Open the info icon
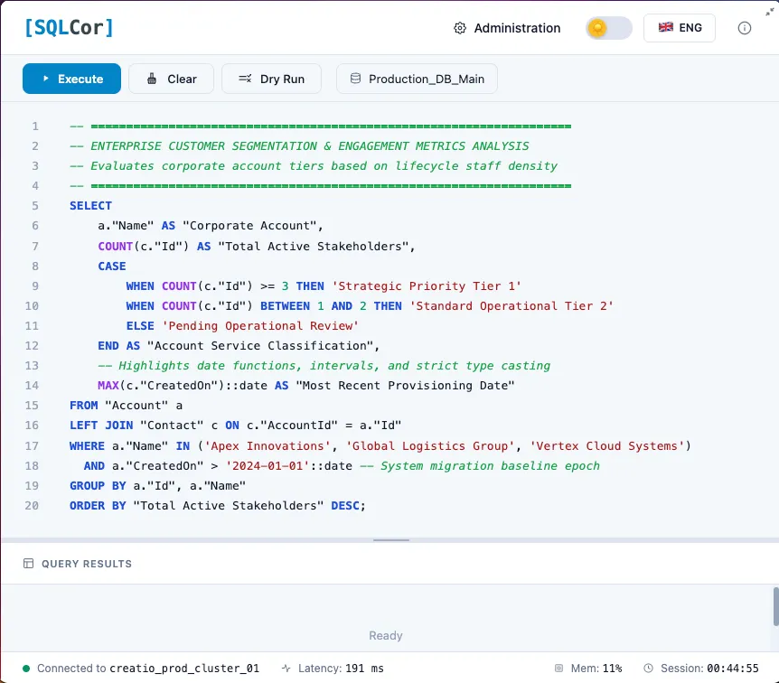The height and width of the screenshot is (683, 779). (x=745, y=28)
